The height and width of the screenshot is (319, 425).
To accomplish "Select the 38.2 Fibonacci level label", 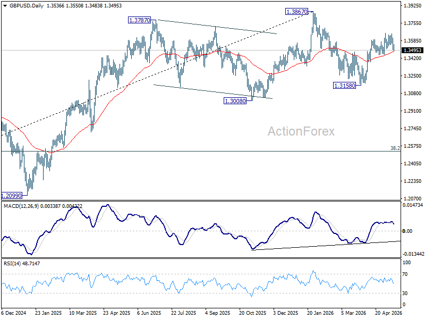I will (395, 148).
